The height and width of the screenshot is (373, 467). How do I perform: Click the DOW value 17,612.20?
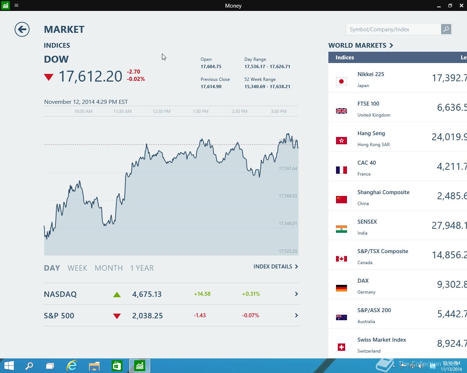[x=90, y=76]
